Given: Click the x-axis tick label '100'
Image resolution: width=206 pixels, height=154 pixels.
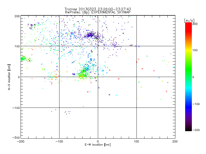Looking at the screenshot, I should [x=136, y=141].
